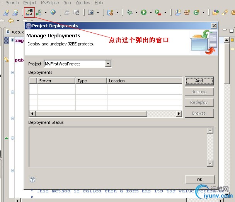Click the Browse button
The height and width of the screenshot is (202, 235).
(x=199, y=113)
